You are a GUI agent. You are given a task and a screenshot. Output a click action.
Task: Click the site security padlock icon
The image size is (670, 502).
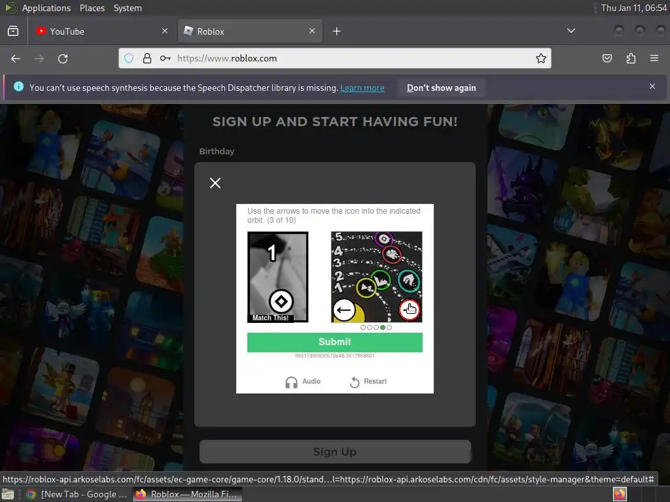[x=147, y=58]
